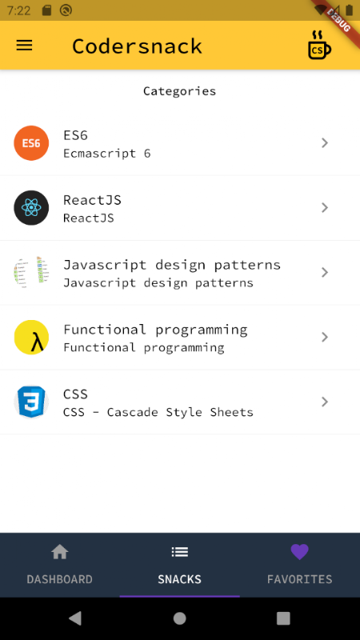Expand the Functional programming chevron

point(325,337)
